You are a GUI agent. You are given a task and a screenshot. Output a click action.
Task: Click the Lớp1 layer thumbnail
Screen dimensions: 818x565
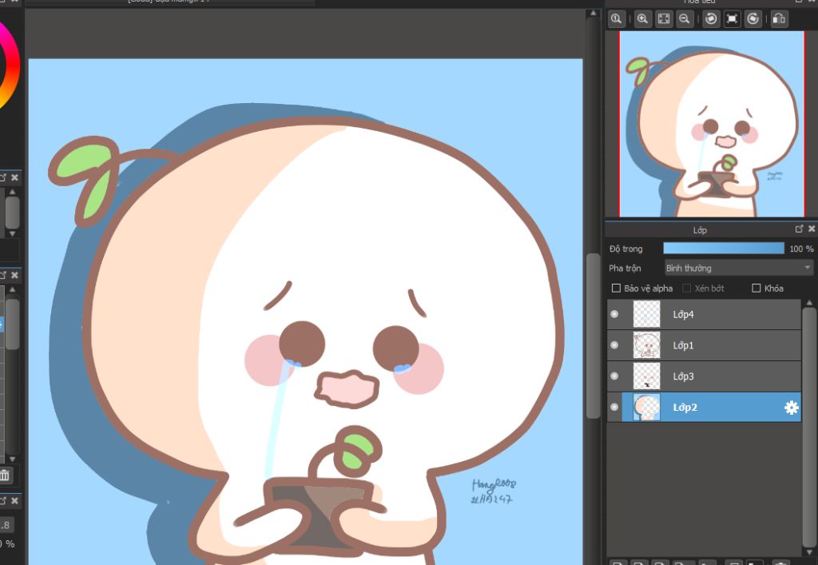pos(646,345)
